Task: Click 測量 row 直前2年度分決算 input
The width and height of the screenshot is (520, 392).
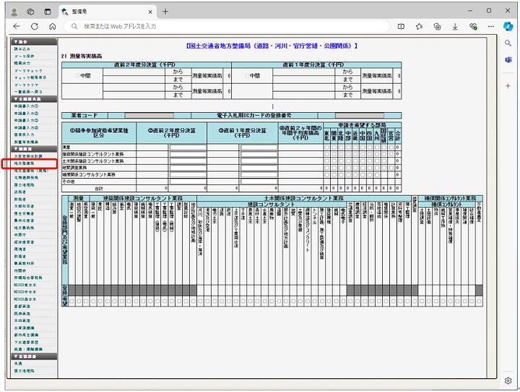Action: point(188,147)
